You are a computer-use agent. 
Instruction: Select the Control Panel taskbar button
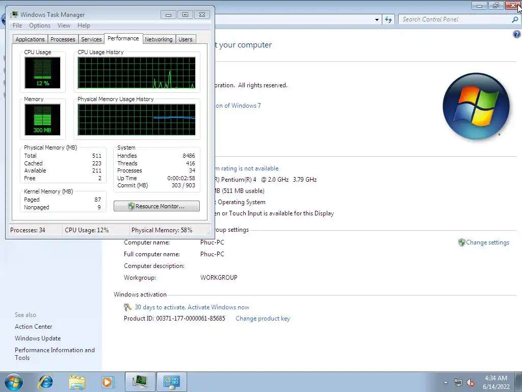click(172, 382)
